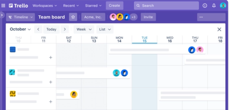Open the Timeline view switcher dropdown
229x110 pixels.
point(20,17)
